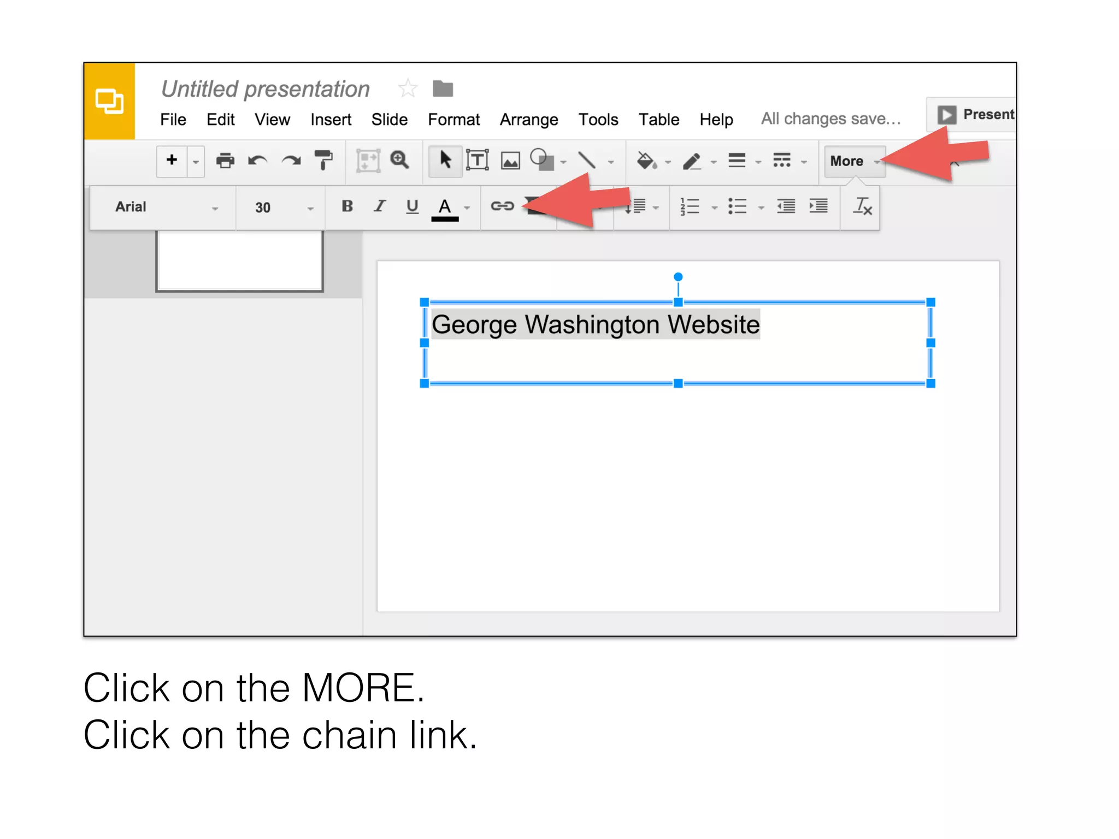Open the Tools menu
This screenshot has height=839, width=1119.
(x=598, y=120)
